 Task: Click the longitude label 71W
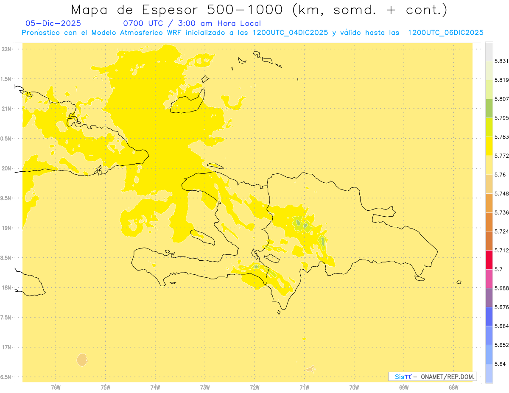click(x=304, y=387)
